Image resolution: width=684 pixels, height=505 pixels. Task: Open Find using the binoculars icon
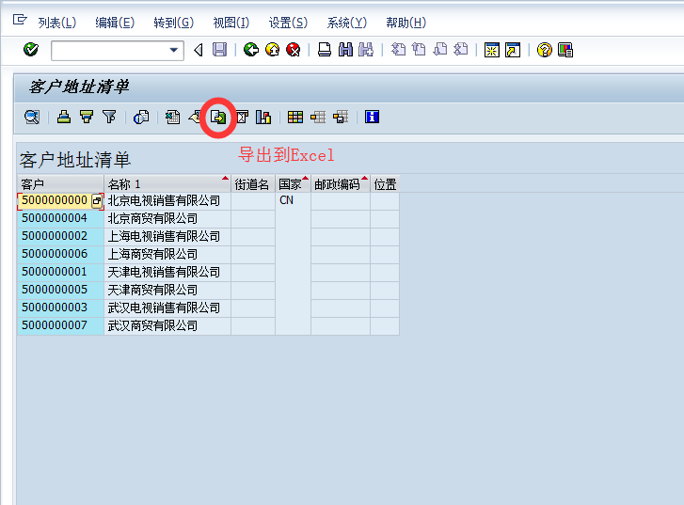[x=345, y=50]
